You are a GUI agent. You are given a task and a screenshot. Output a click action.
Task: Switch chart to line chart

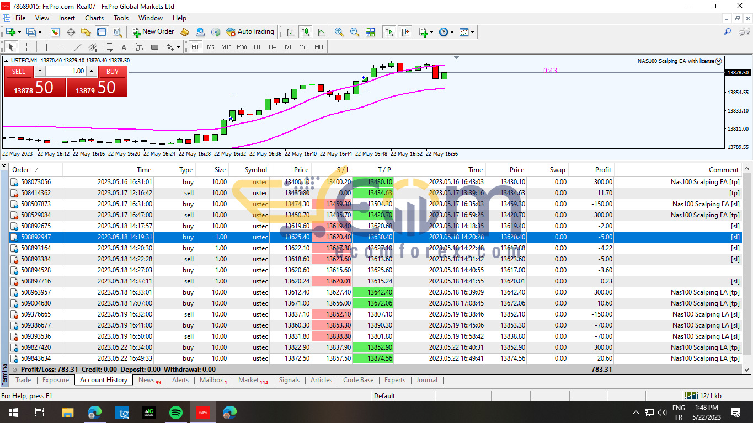tap(321, 32)
